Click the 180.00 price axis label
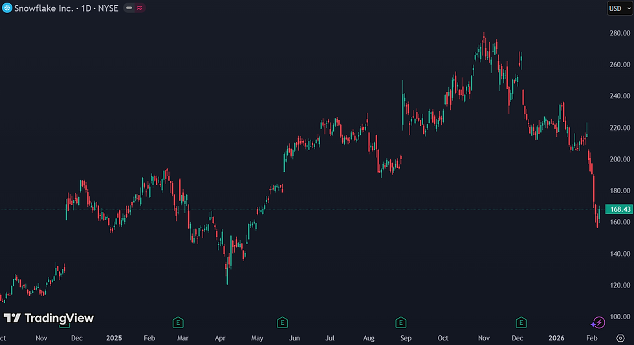Screen dimensions: 634x345 click(x=620, y=191)
